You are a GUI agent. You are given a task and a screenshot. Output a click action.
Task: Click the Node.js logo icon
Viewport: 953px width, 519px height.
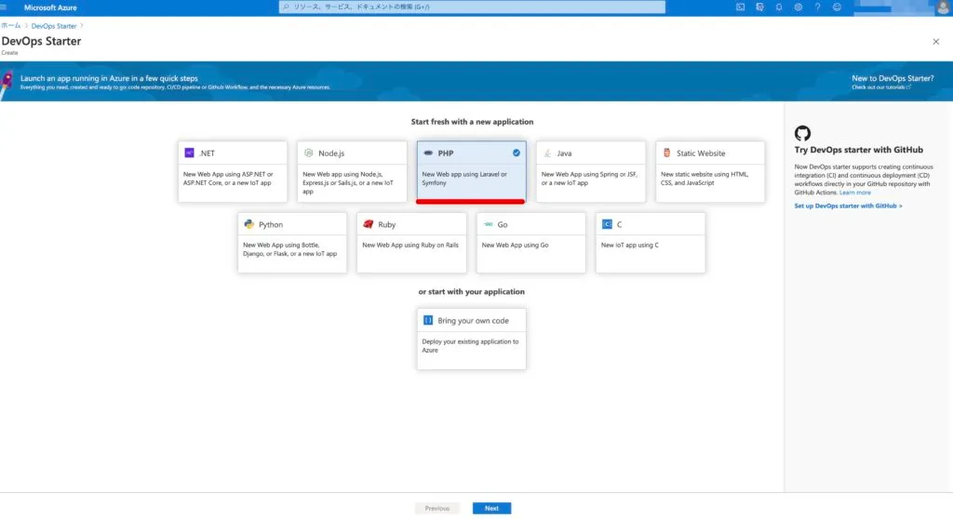coord(308,153)
